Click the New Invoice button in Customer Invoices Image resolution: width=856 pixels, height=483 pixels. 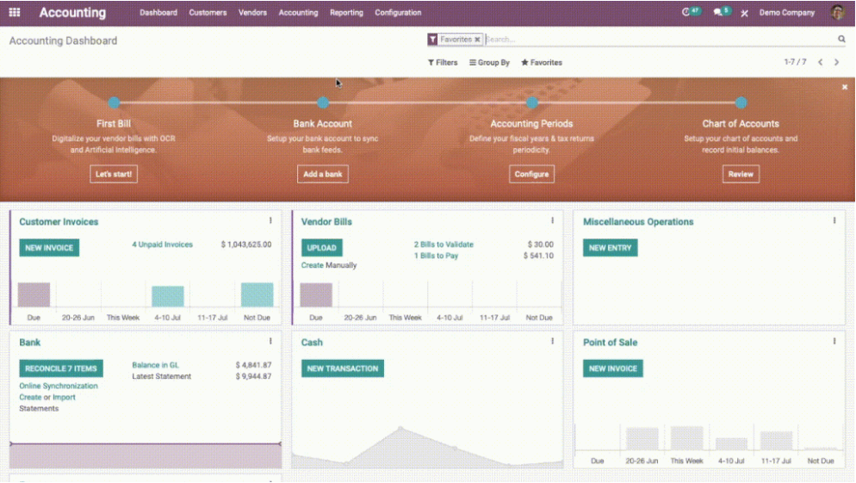click(49, 248)
